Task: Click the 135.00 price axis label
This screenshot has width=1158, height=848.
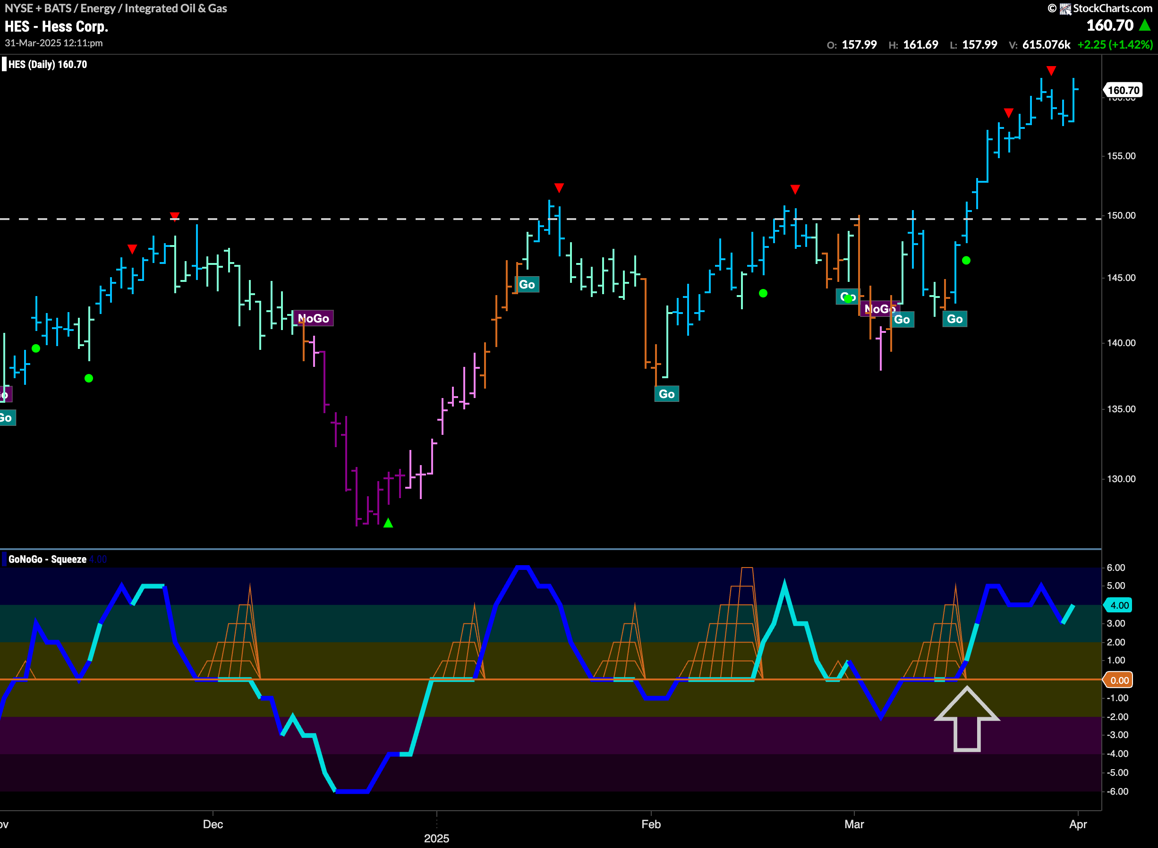Action: (1121, 409)
